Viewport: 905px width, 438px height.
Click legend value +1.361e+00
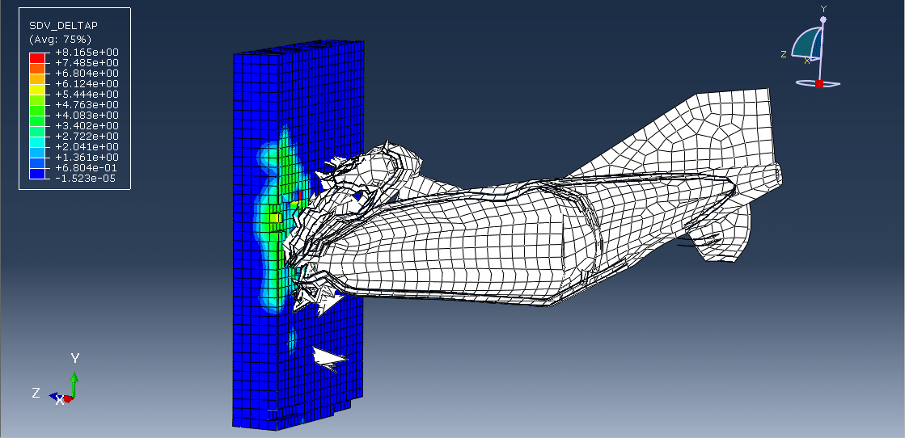click(x=87, y=157)
